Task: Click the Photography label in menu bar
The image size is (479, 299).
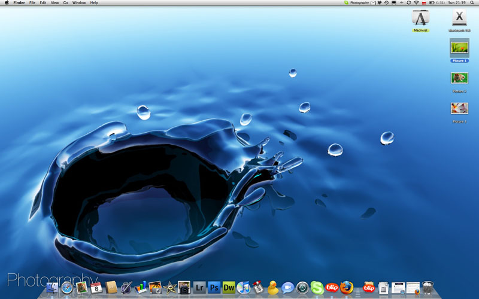Action: pyautogui.click(x=360, y=3)
